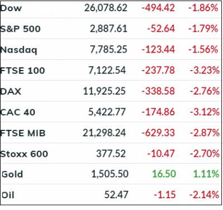This screenshot has height=210, width=223.
Task: Select Nasdaq value 7,785.25
Action: (x=108, y=50)
